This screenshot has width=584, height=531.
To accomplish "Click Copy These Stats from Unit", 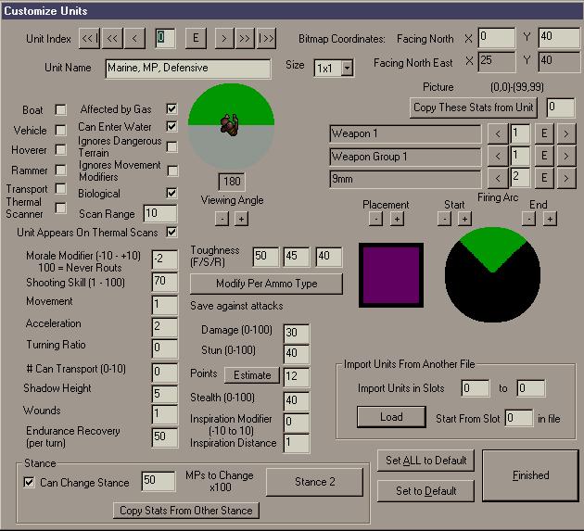I will (x=474, y=107).
